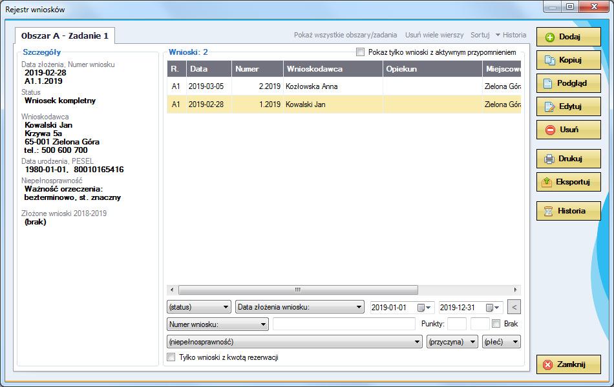The image size is (614, 387).
Task: Select row with Kowalski Jan
Action: [344, 104]
